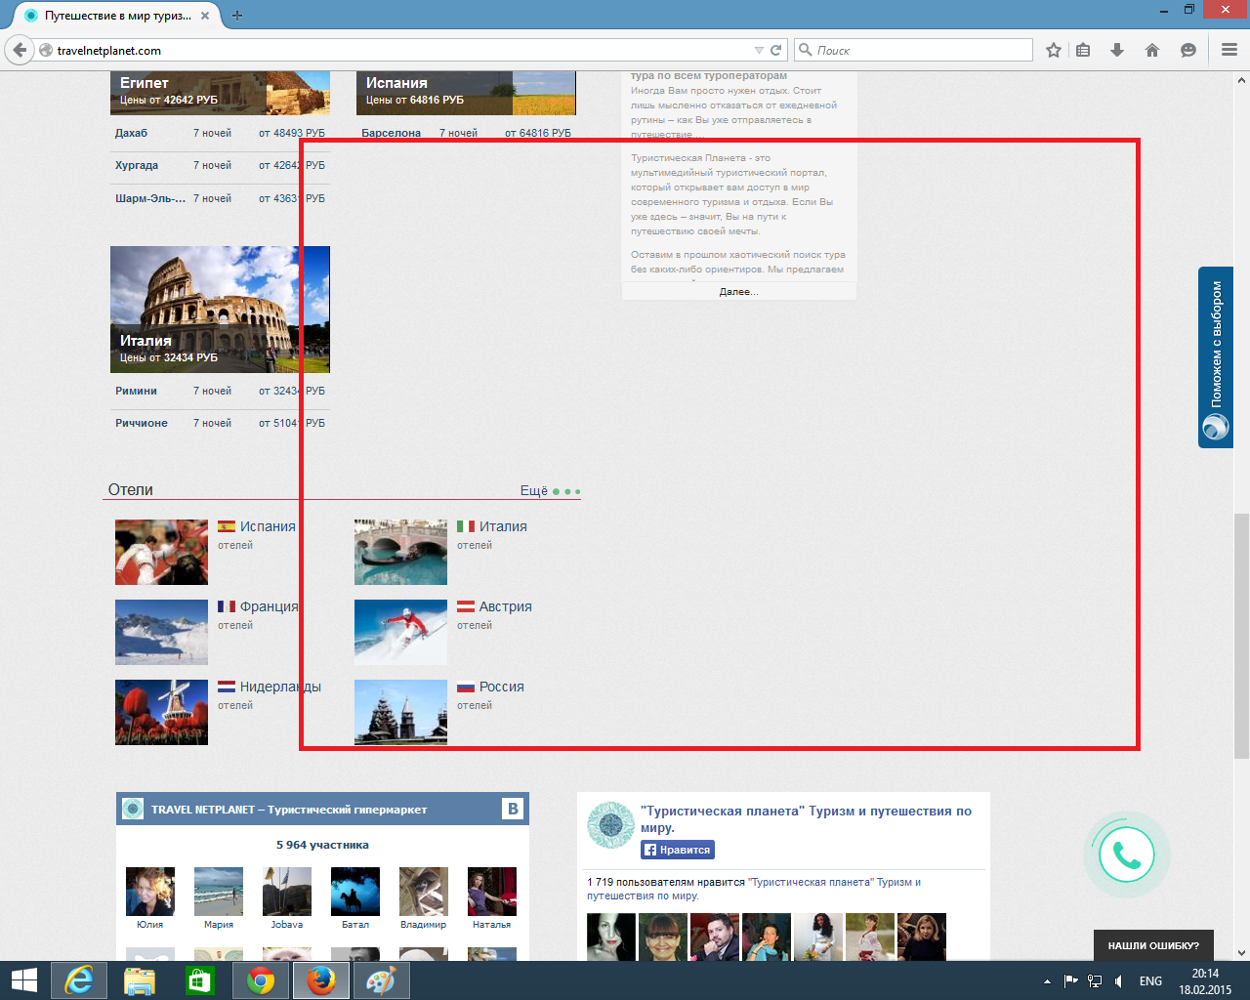Screen dimensions: 1250x1000
Task: Bookmark this page with the star icon
Action: (x=1053, y=50)
